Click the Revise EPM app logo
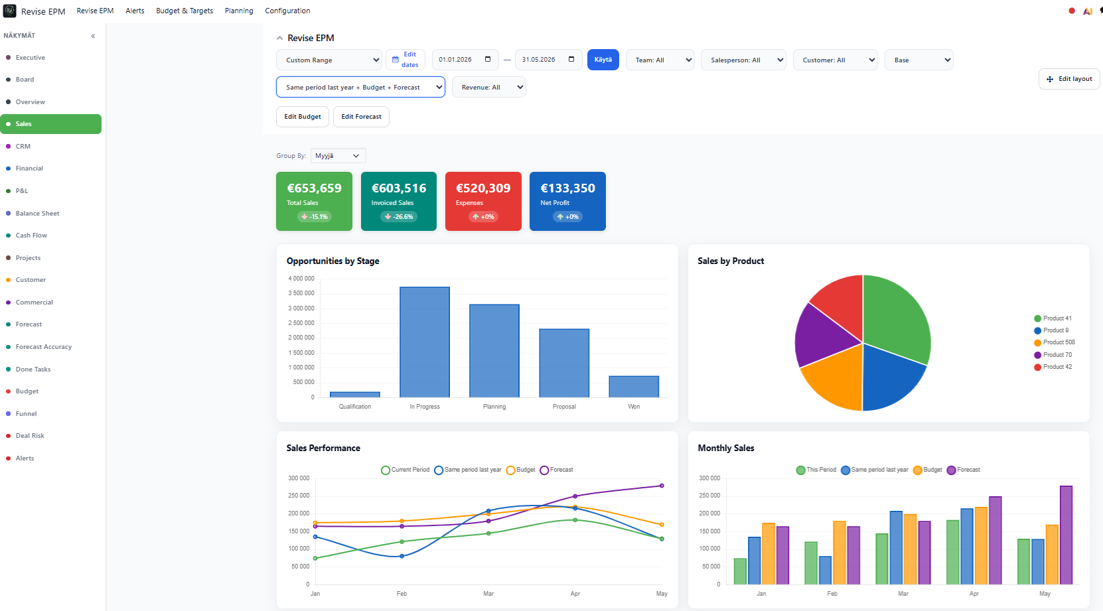The height and width of the screenshot is (611, 1103). click(x=10, y=11)
